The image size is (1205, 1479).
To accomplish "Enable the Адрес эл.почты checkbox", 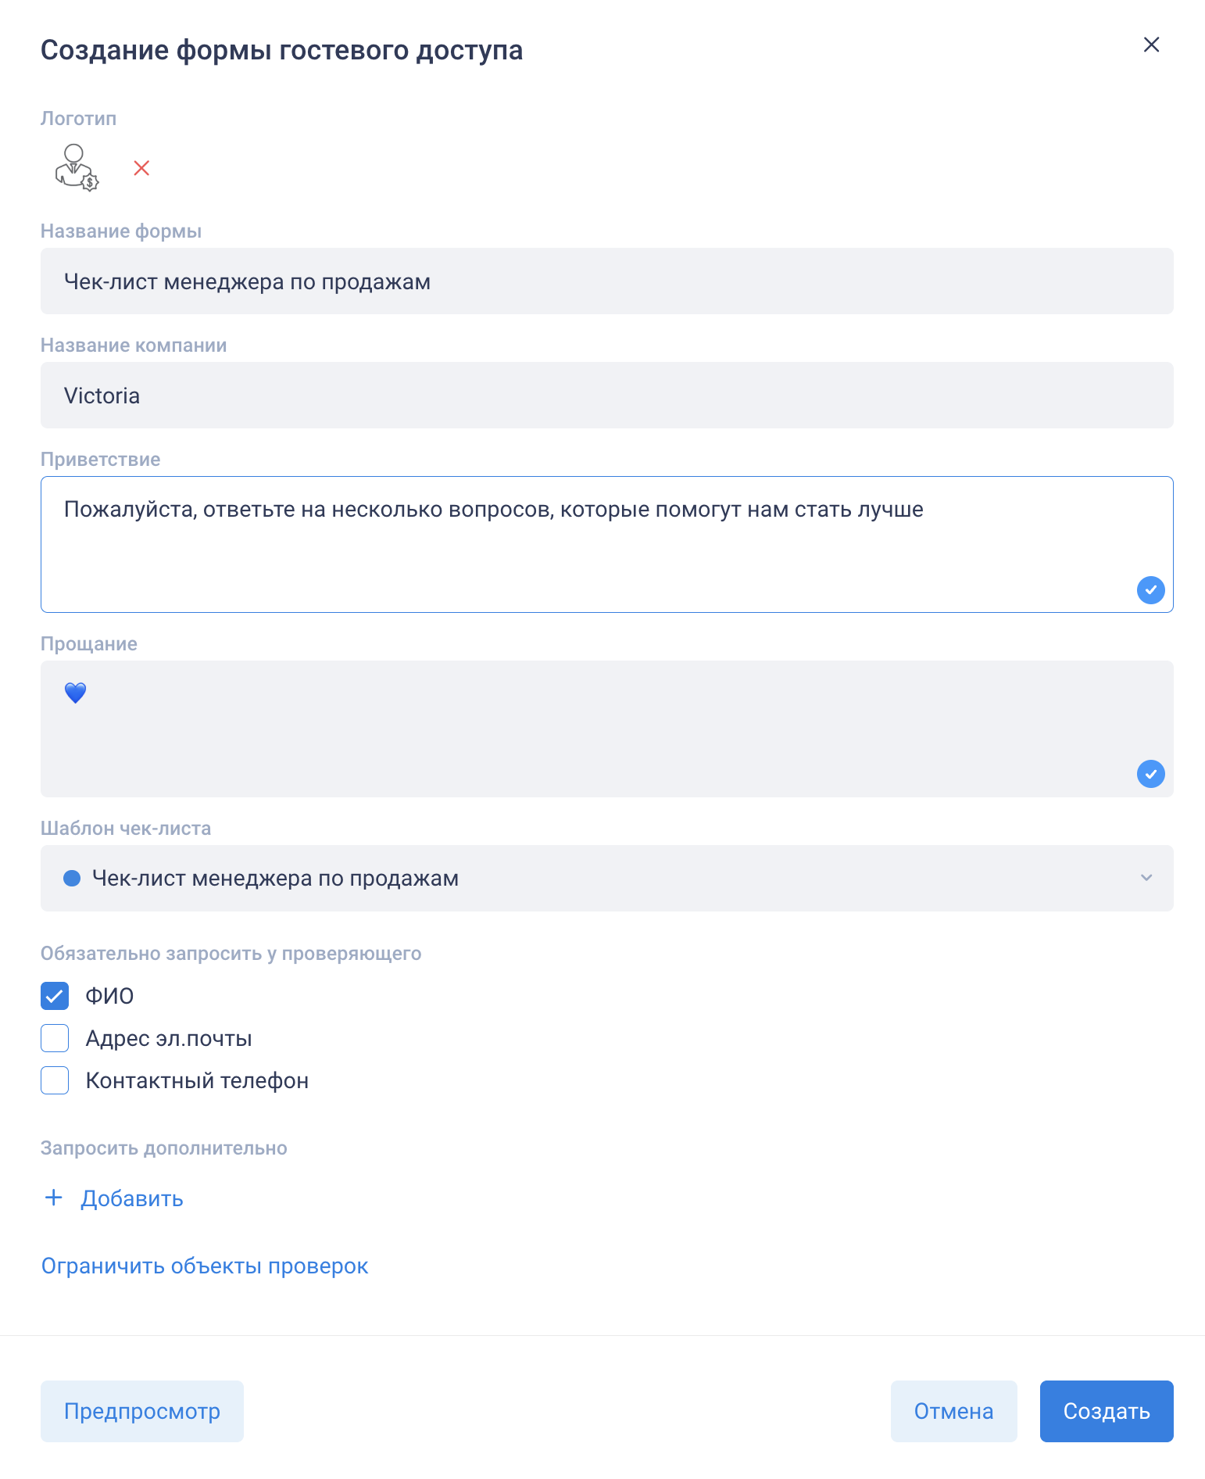I will [x=55, y=1038].
